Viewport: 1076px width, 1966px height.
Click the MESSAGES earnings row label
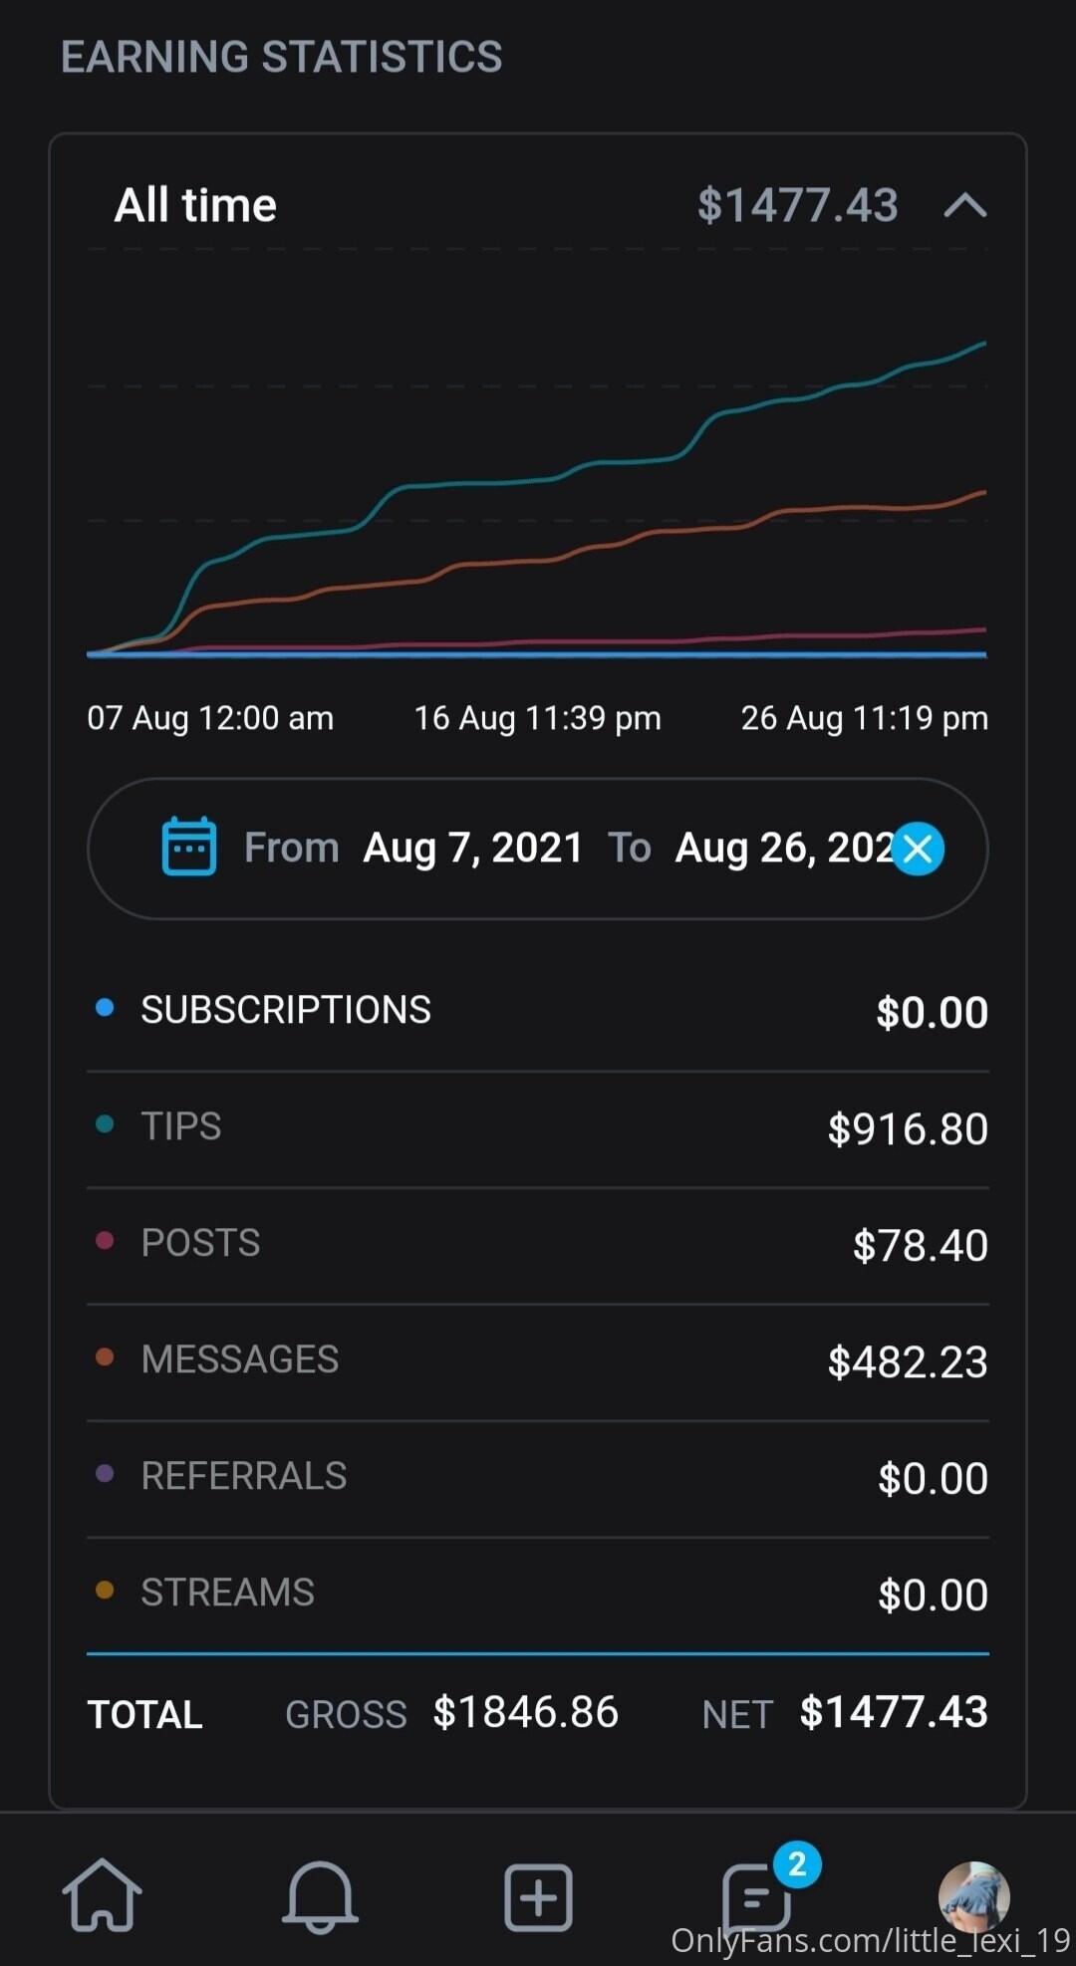click(x=240, y=1359)
